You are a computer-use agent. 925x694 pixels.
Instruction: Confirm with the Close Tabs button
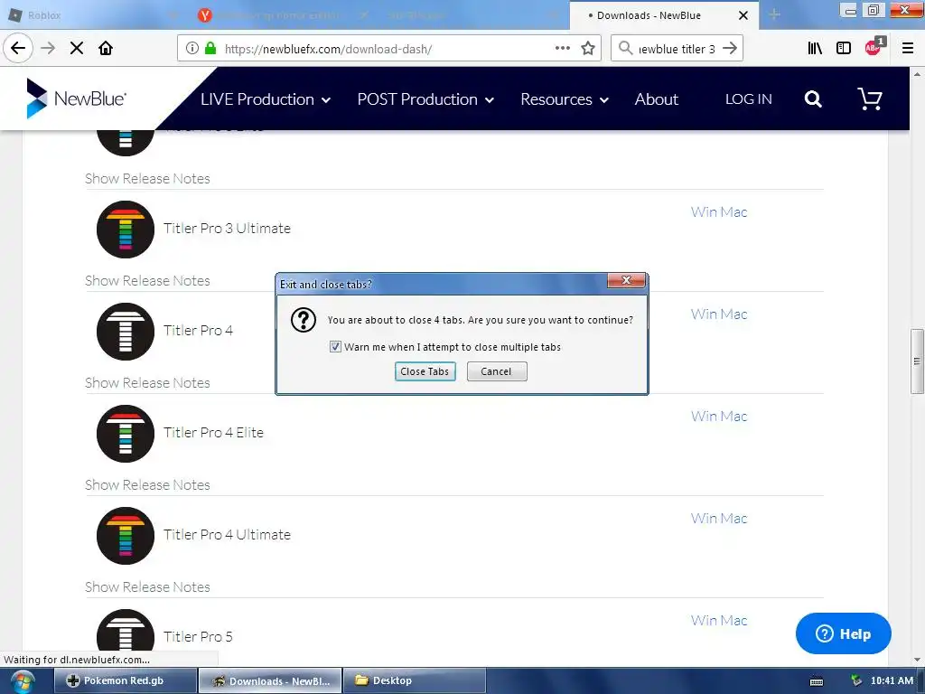coord(425,371)
